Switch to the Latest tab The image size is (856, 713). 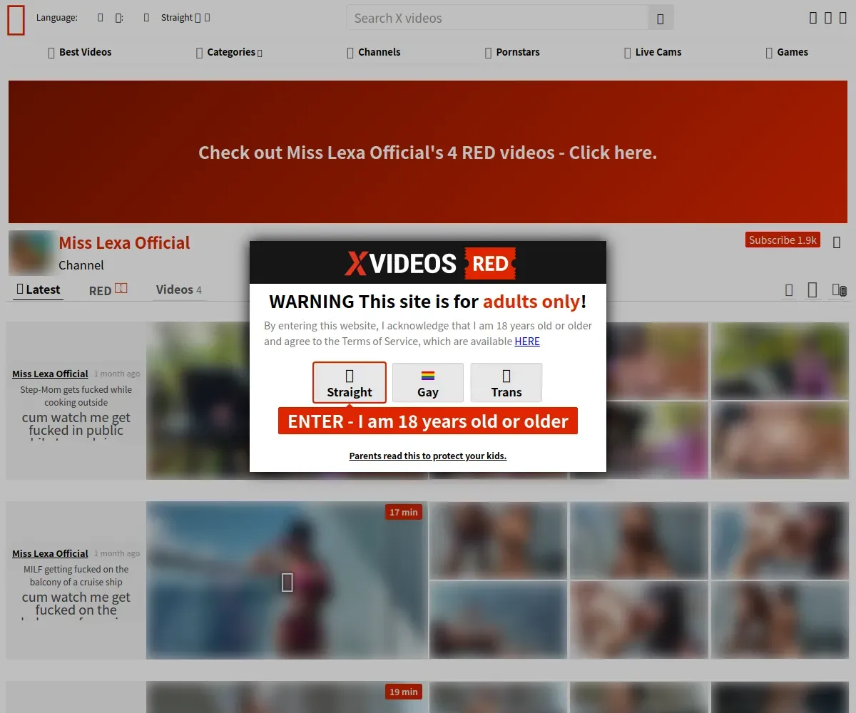click(38, 289)
